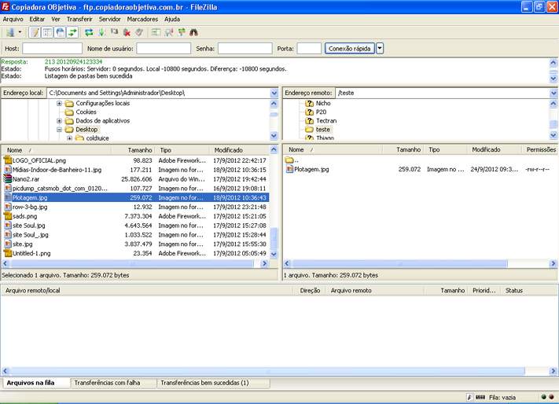The height and width of the screenshot is (404, 559).
Task: Open recursive file search binoculars icon
Action: click(x=193, y=32)
